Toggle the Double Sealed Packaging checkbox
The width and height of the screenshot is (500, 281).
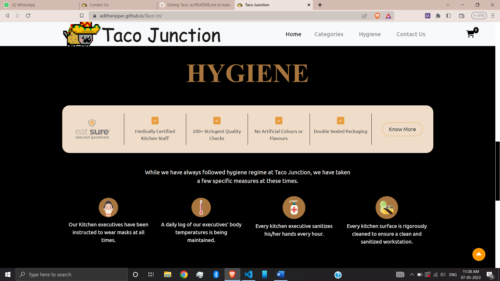[x=341, y=120]
